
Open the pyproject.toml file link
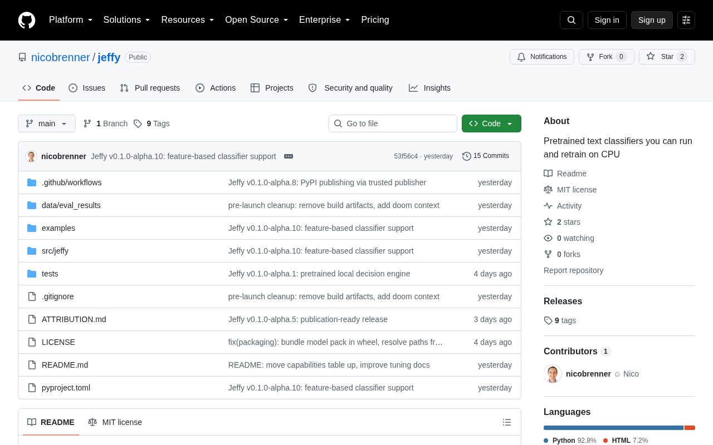tap(66, 388)
